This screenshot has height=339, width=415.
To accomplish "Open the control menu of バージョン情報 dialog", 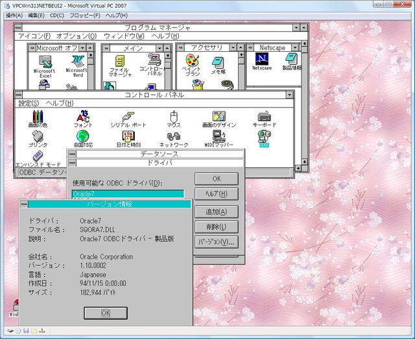I will tap(24, 204).
